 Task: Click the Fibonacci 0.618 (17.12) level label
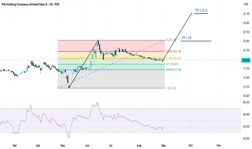[174, 70]
